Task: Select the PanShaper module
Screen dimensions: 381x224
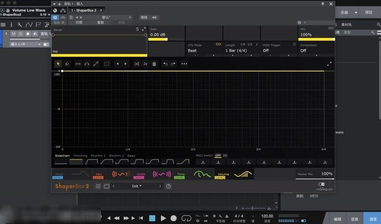Action: [x=112, y=174]
